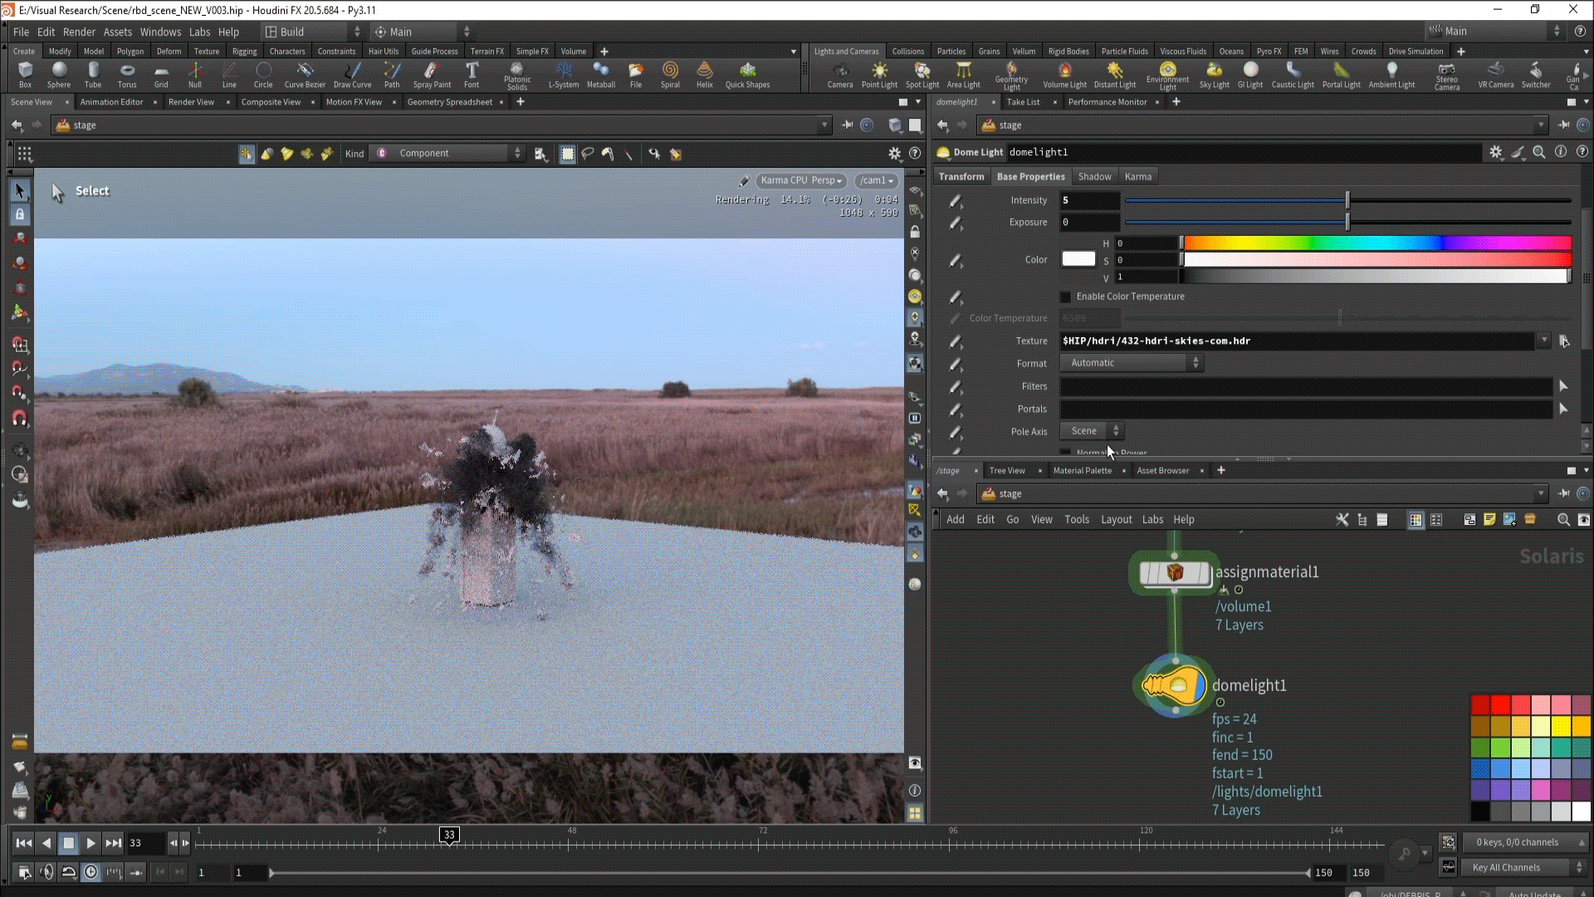1594x897 pixels.
Task: Open the Format Automatic dropdown
Action: point(1131,363)
